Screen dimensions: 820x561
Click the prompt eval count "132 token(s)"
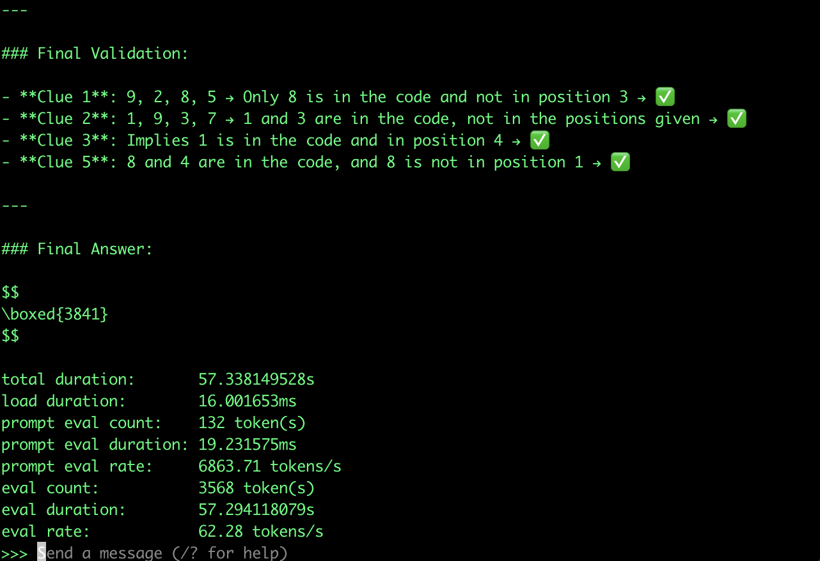[251, 423]
